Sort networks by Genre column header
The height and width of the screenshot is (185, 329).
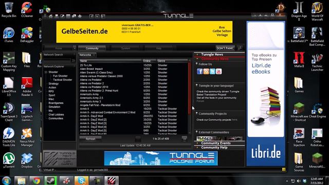(172, 61)
